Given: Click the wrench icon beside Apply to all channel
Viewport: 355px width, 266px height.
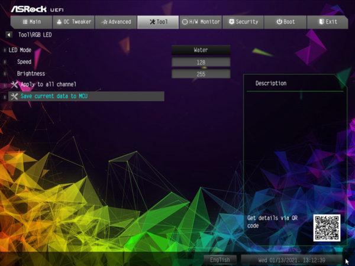Looking at the screenshot, I should coord(14,85).
